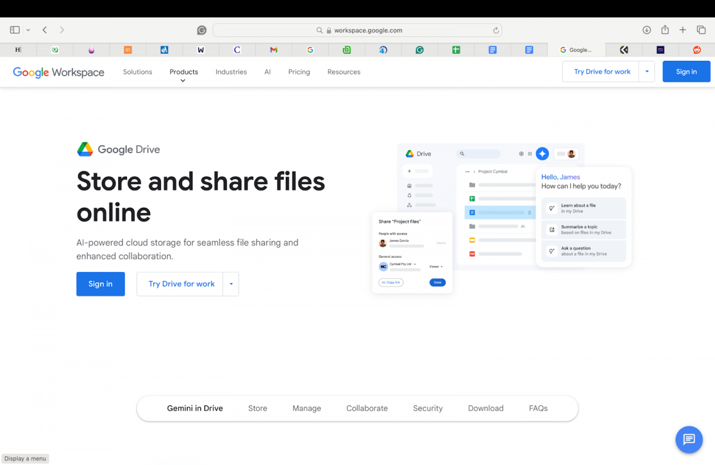Image resolution: width=715 pixels, height=465 pixels.
Task: Open the Google Docs tab beside the active Google tab
Action: pyautogui.click(x=529, y=50)
